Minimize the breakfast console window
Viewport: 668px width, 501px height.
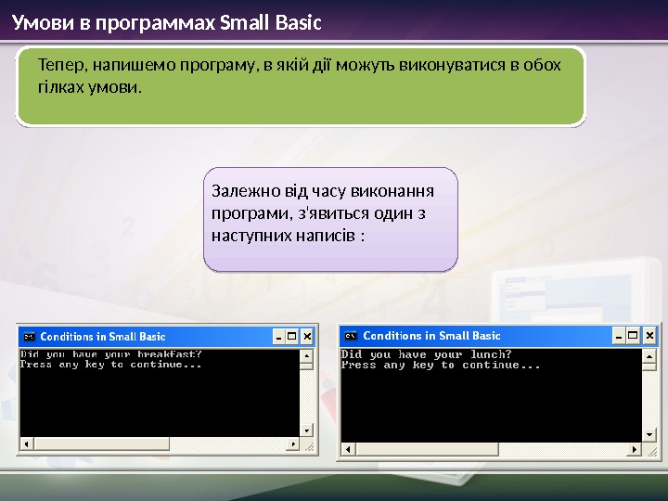(278, 337)
